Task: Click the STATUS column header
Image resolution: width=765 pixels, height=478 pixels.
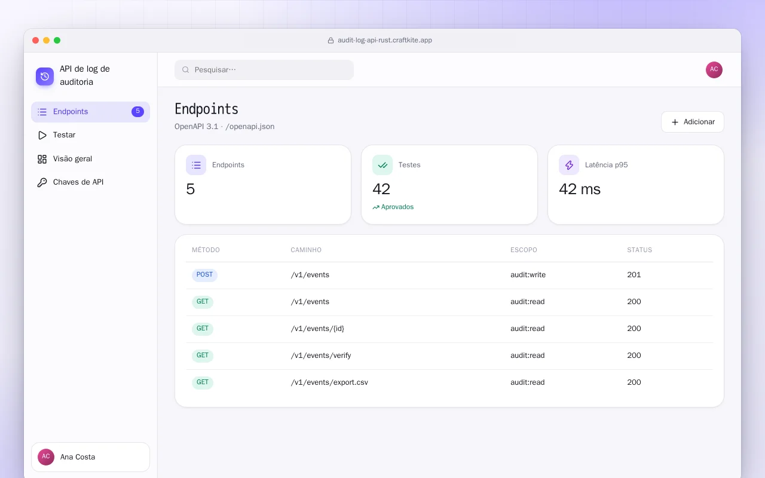Action: [639, 250]
